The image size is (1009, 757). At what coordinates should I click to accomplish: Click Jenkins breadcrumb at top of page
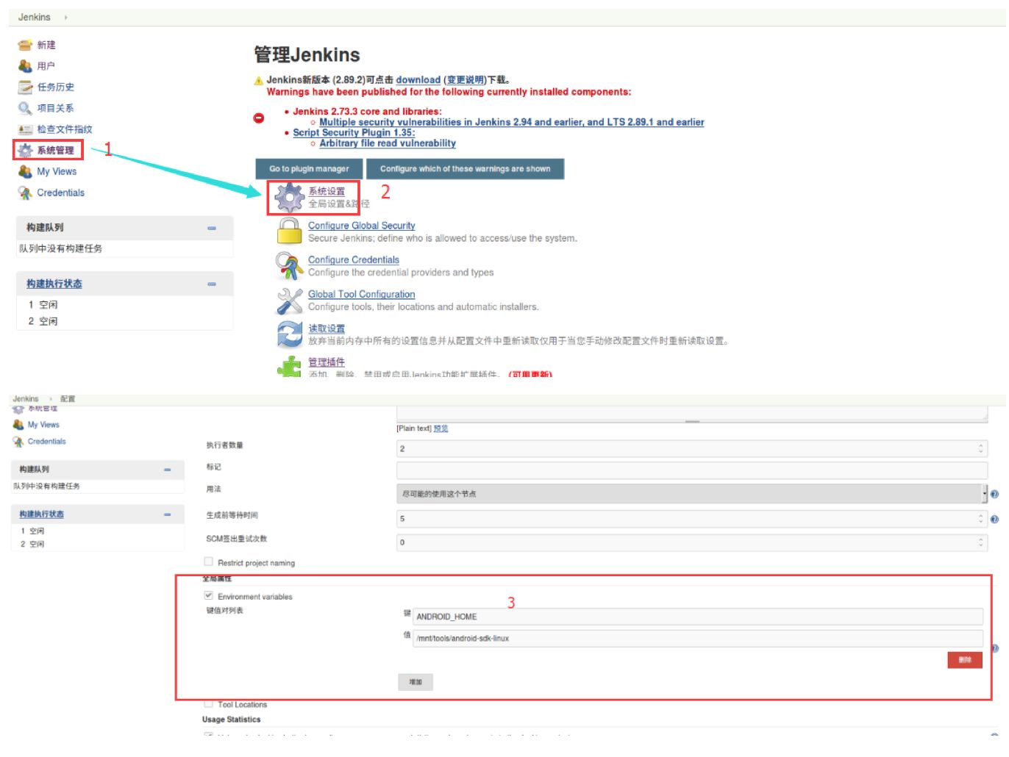click(x=34, y=17)
